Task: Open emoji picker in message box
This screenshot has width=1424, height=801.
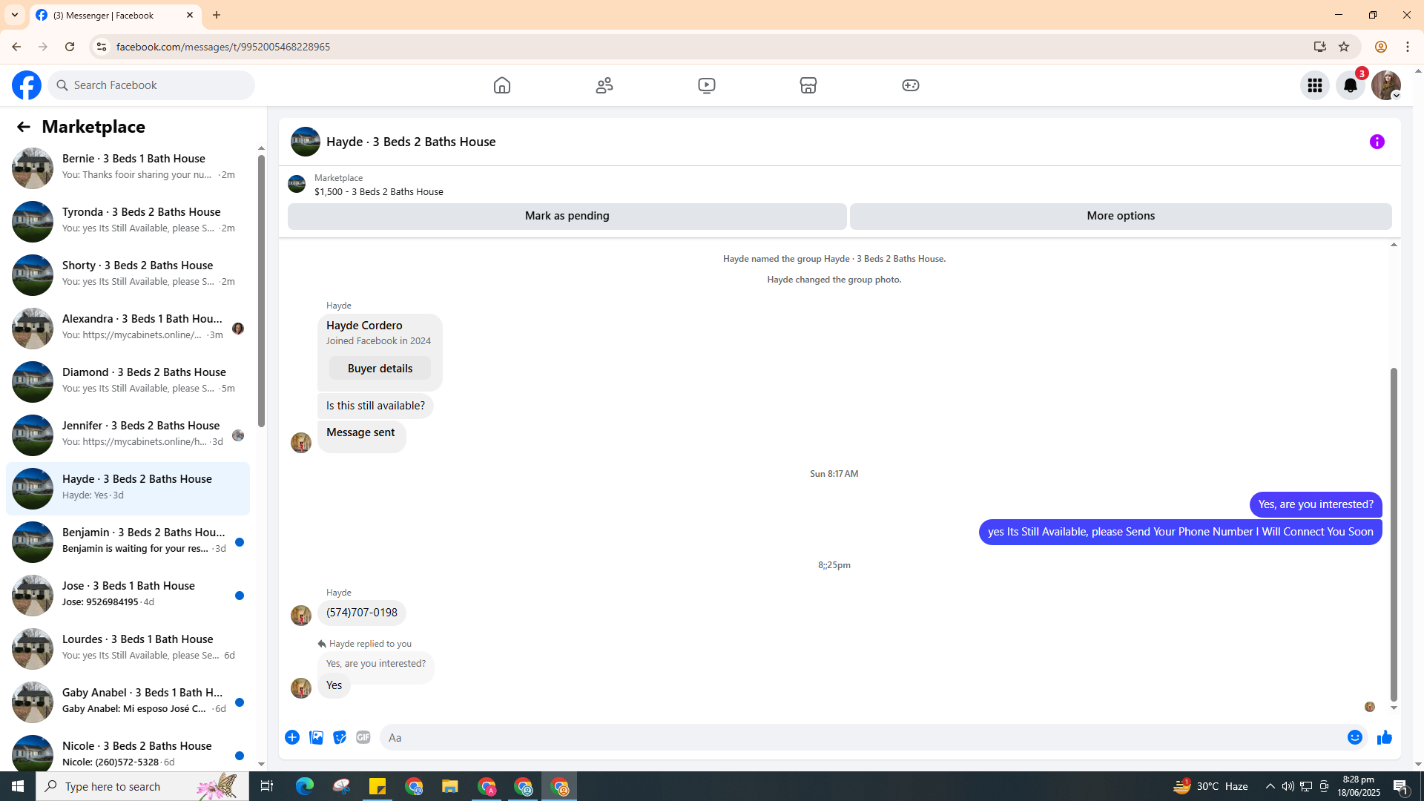Action: pos(1355,737)
